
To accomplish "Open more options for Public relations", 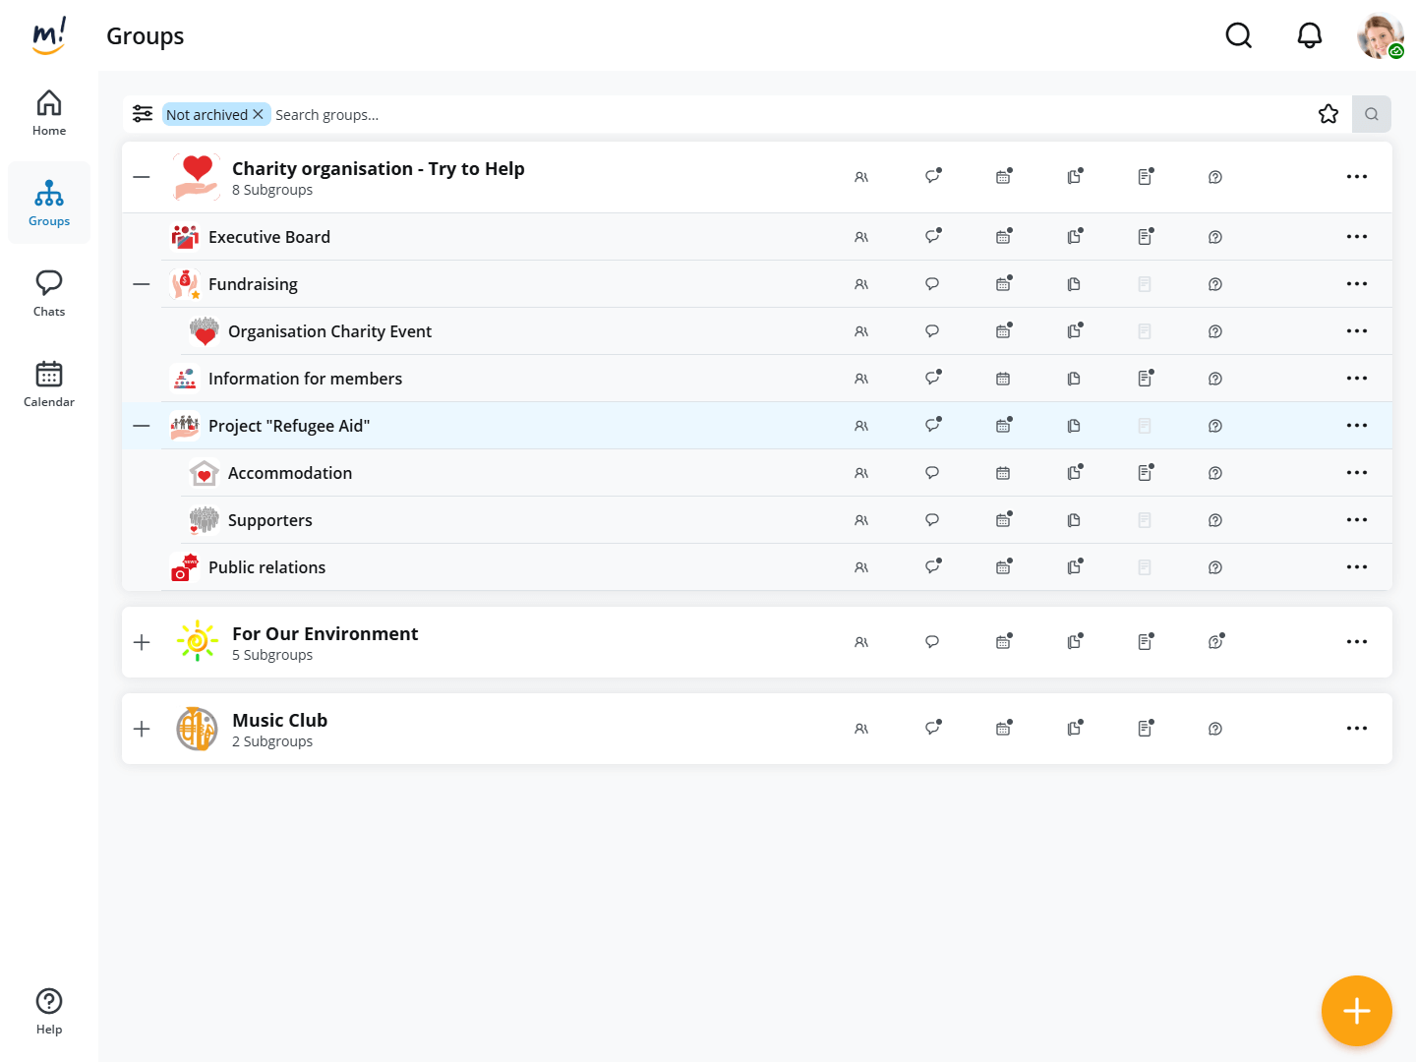I will (x=1356, y=567).
